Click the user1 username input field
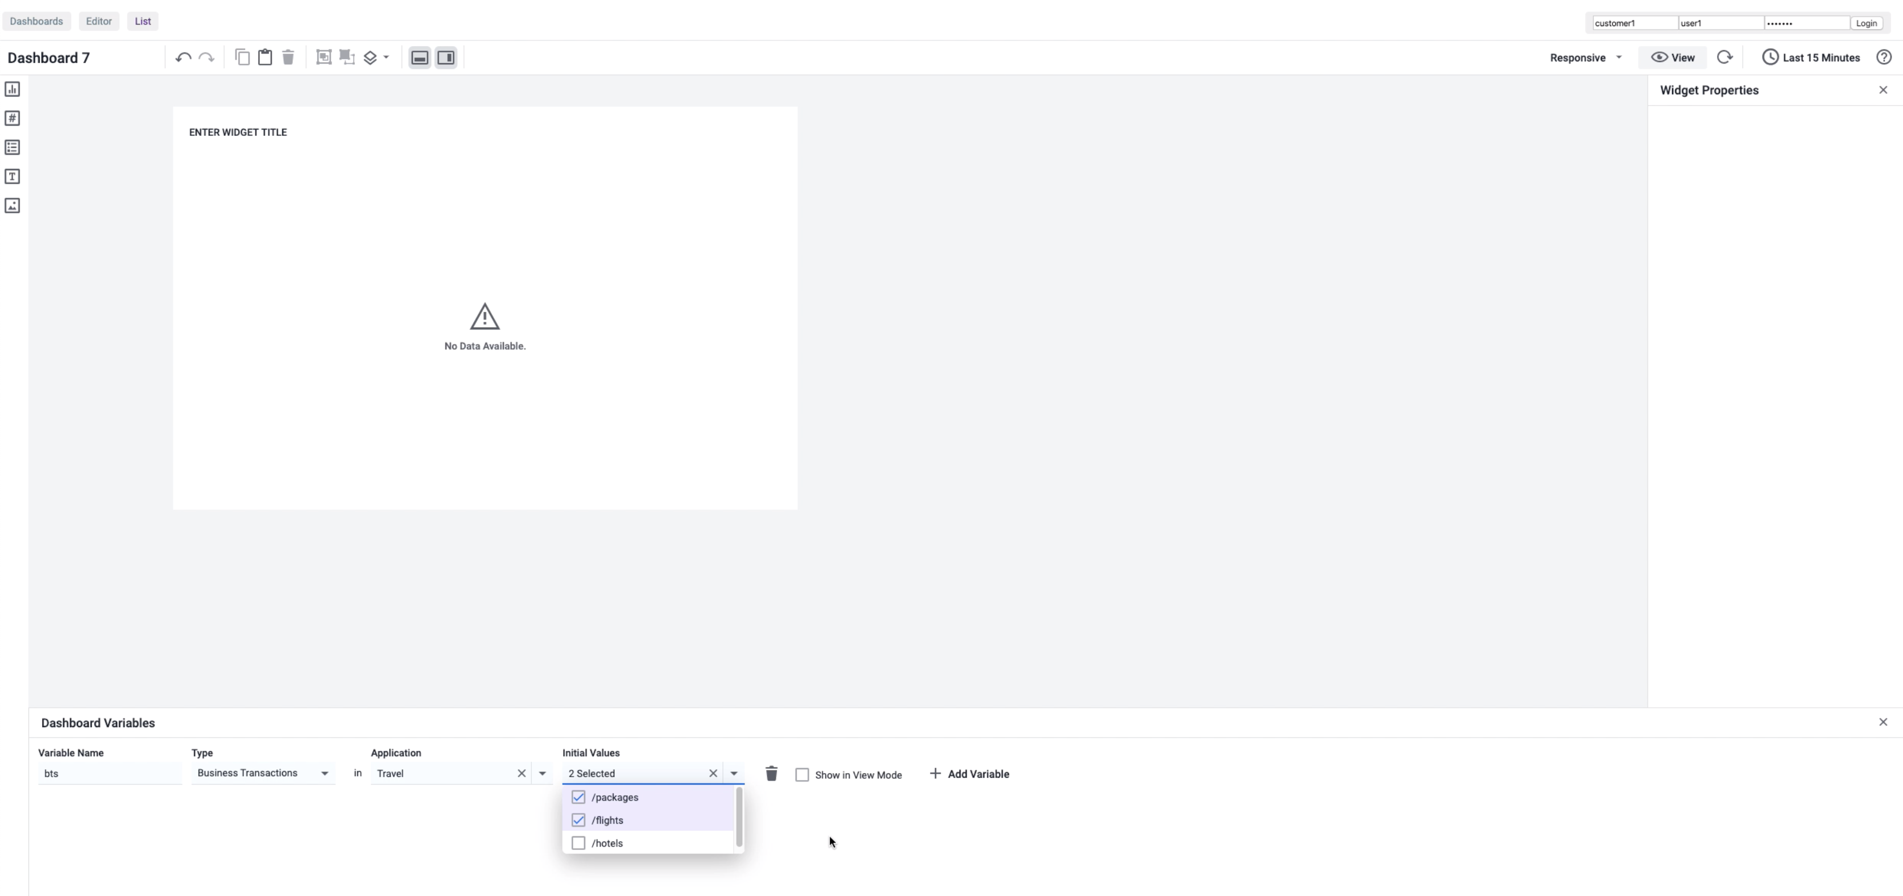This screenshot has height=896, width=1903. pyautogui.click(x=1720, y=23)
